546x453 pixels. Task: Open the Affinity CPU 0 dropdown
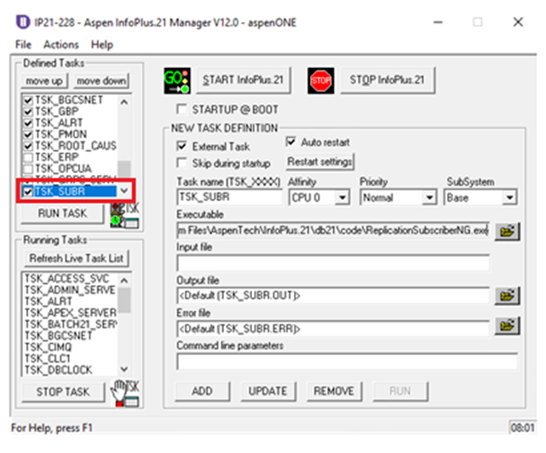click(342, 198)
